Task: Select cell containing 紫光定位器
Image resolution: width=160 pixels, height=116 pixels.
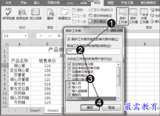Action: click(20, 88)
